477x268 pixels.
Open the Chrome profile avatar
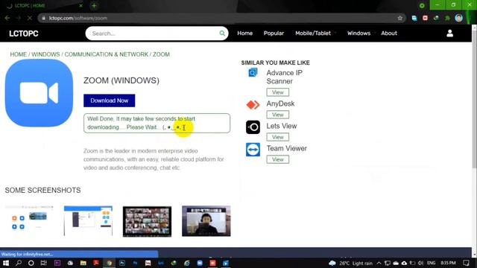tap(459, 18)
